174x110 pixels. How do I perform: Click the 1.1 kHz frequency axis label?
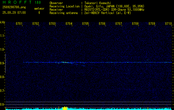point(2,36)
